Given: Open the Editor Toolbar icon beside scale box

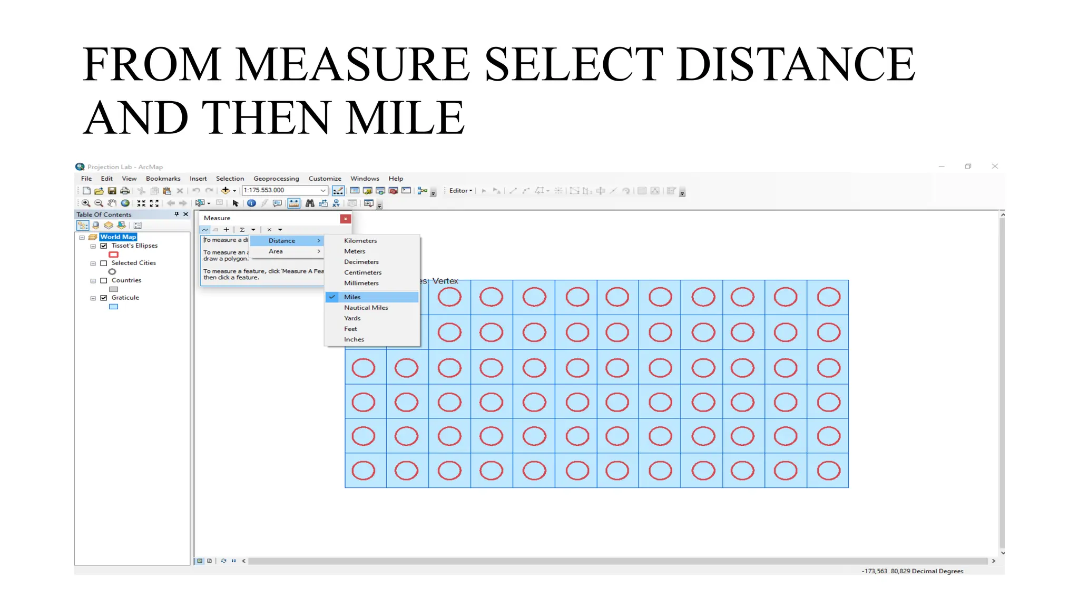Looking at the screenshot, I should tap(338, 191).
